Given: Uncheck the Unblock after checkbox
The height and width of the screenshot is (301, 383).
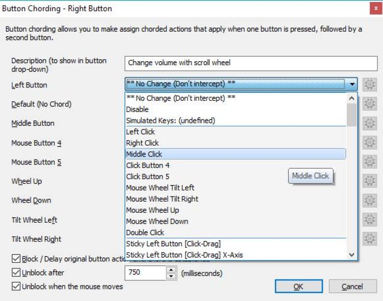Looking at the screenshot, I should (x=16, y=273).
